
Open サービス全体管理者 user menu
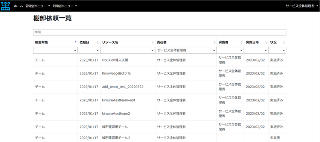tap(302, 6)
